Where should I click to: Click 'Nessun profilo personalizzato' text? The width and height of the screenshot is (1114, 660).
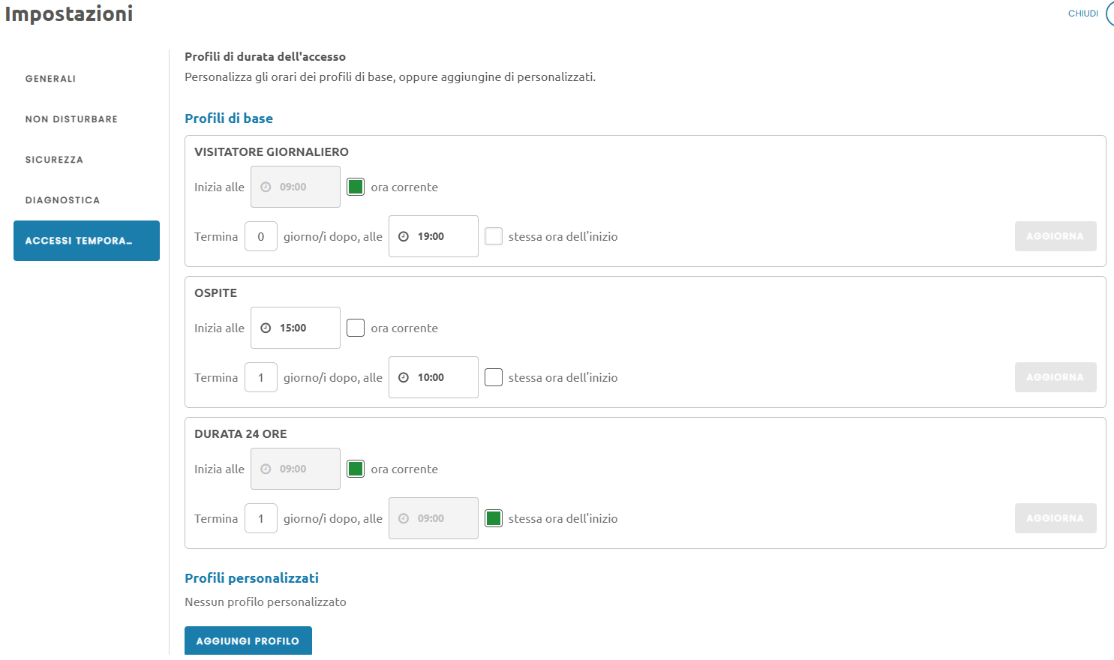point(266,601)
